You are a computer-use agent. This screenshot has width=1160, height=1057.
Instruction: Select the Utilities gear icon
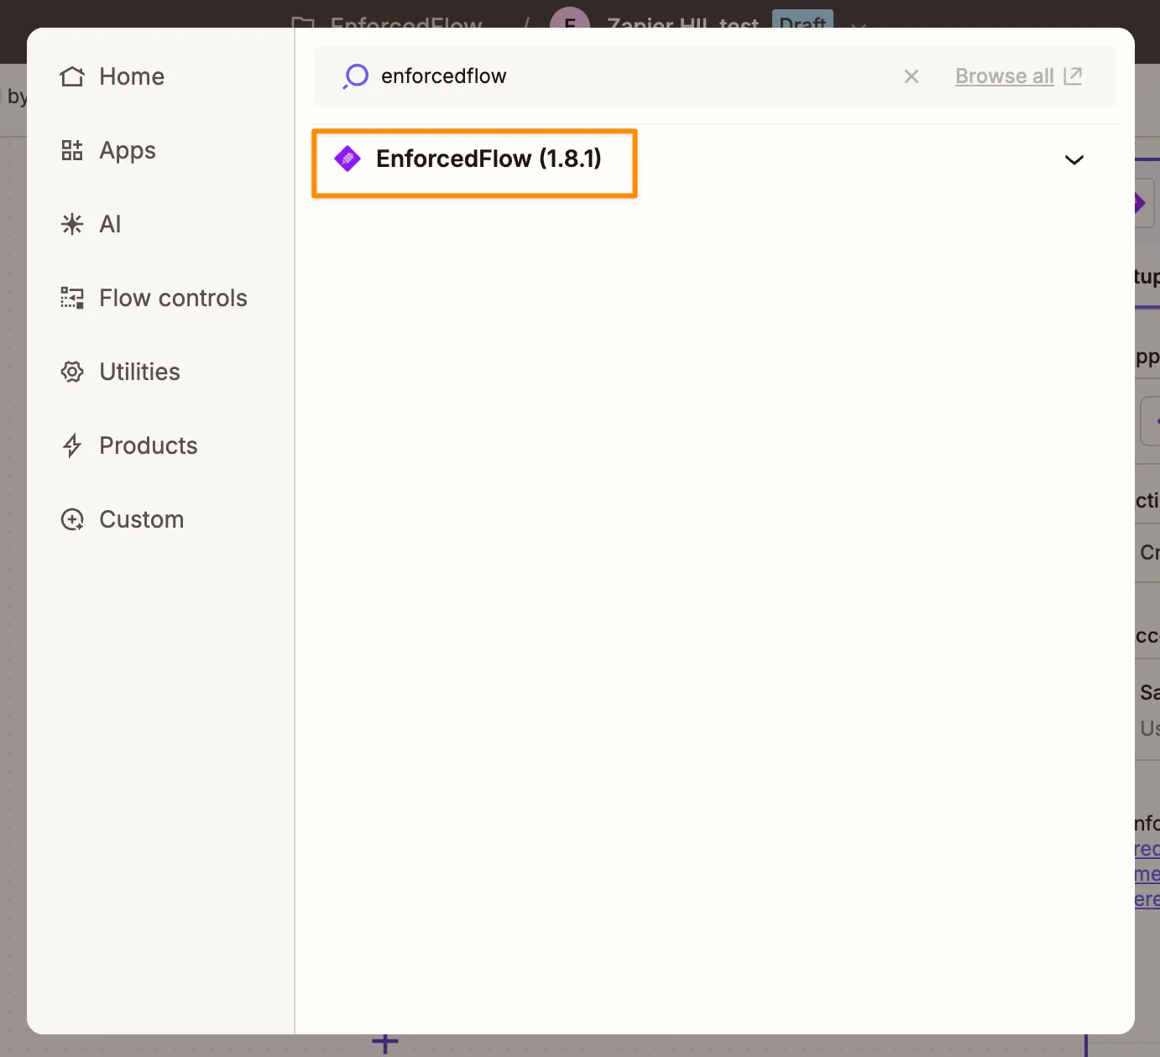[72, 372]
